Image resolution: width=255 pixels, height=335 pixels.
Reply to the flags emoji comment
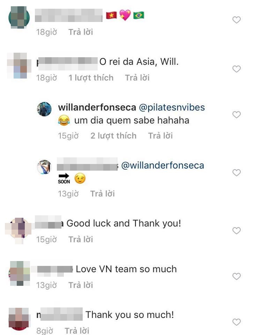pos(81,32)
